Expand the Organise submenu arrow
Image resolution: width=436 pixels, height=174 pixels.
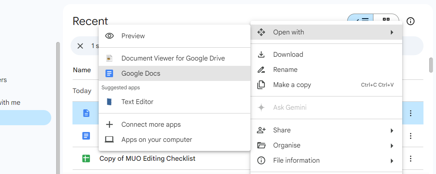392,146
